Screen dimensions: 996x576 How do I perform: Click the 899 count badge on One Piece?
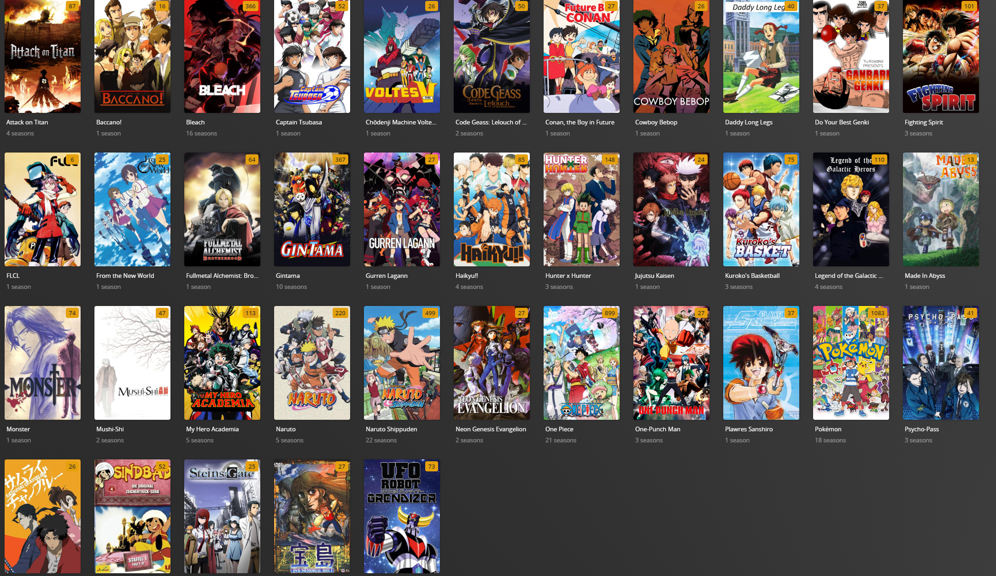(609, 313)
